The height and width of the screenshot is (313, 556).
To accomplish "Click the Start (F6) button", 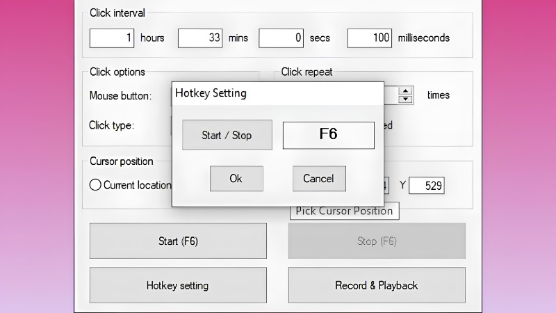I will click(178, 241).
